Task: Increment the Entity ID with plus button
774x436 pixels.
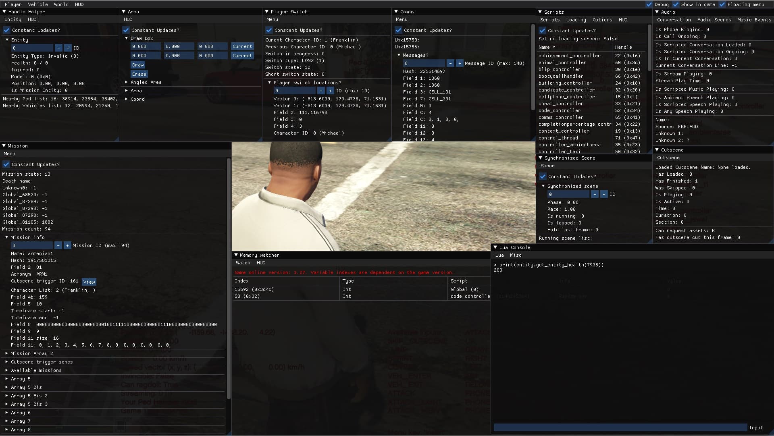Action: click(x=68, y=48)
